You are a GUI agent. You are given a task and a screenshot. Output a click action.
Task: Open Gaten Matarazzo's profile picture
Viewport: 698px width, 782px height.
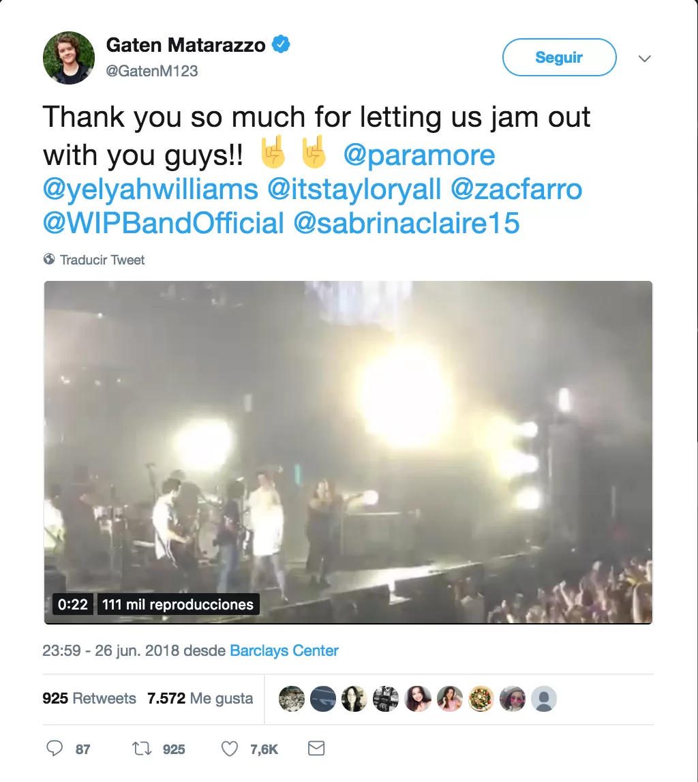pos(69,58)
